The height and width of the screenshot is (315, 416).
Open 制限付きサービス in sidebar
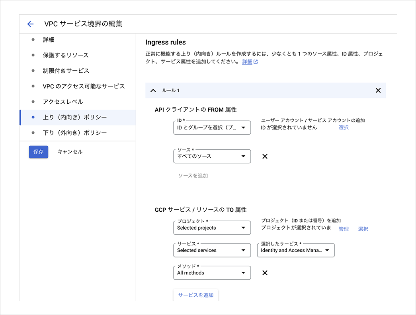pos(78,71)
